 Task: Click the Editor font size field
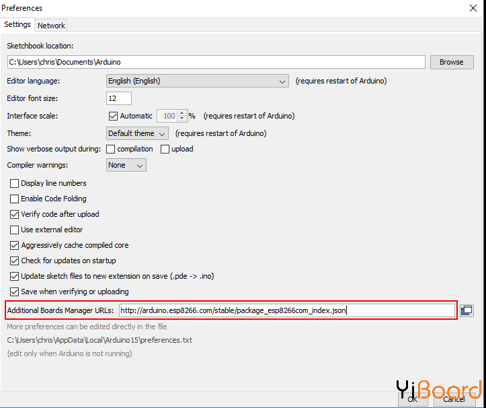click(119, 98)
